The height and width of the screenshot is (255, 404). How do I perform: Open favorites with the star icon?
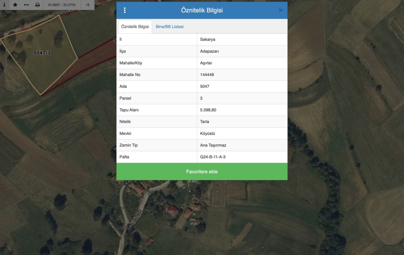[15, 5]
